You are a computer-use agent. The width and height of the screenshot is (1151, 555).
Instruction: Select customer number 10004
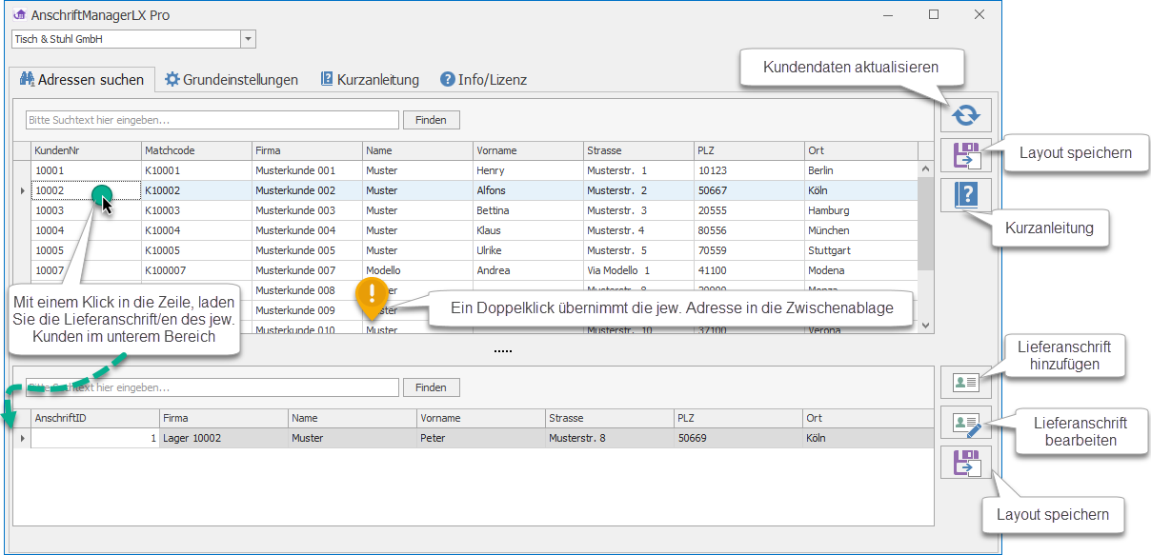pyautogui.click(x=86, y=230)
